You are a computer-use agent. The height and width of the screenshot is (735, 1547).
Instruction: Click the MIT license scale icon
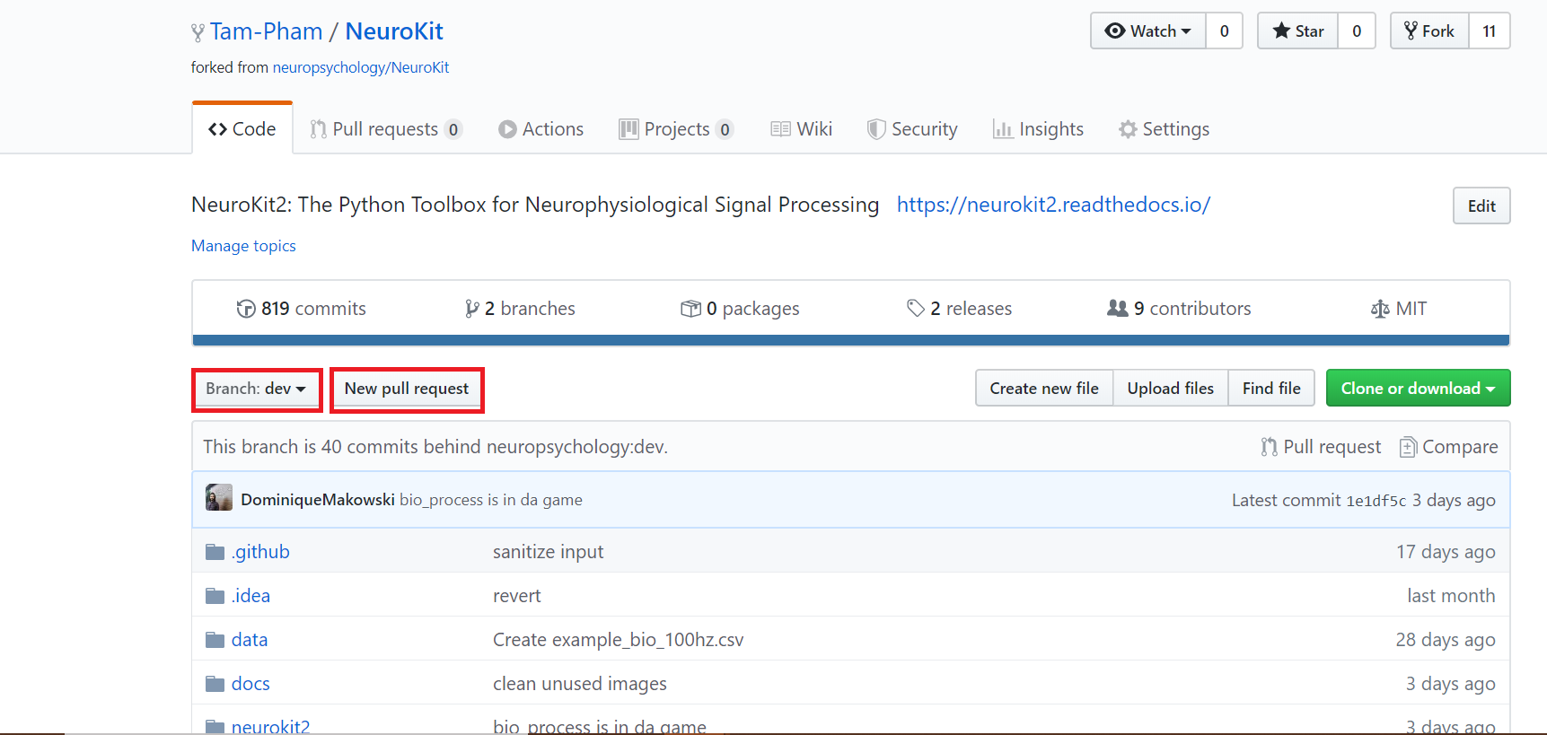coord(1380,309)
